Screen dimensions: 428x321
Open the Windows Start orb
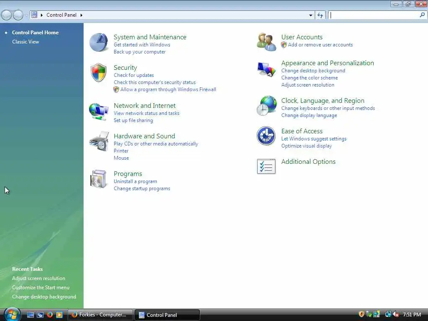pyautogui.click(x=12, y=314)
